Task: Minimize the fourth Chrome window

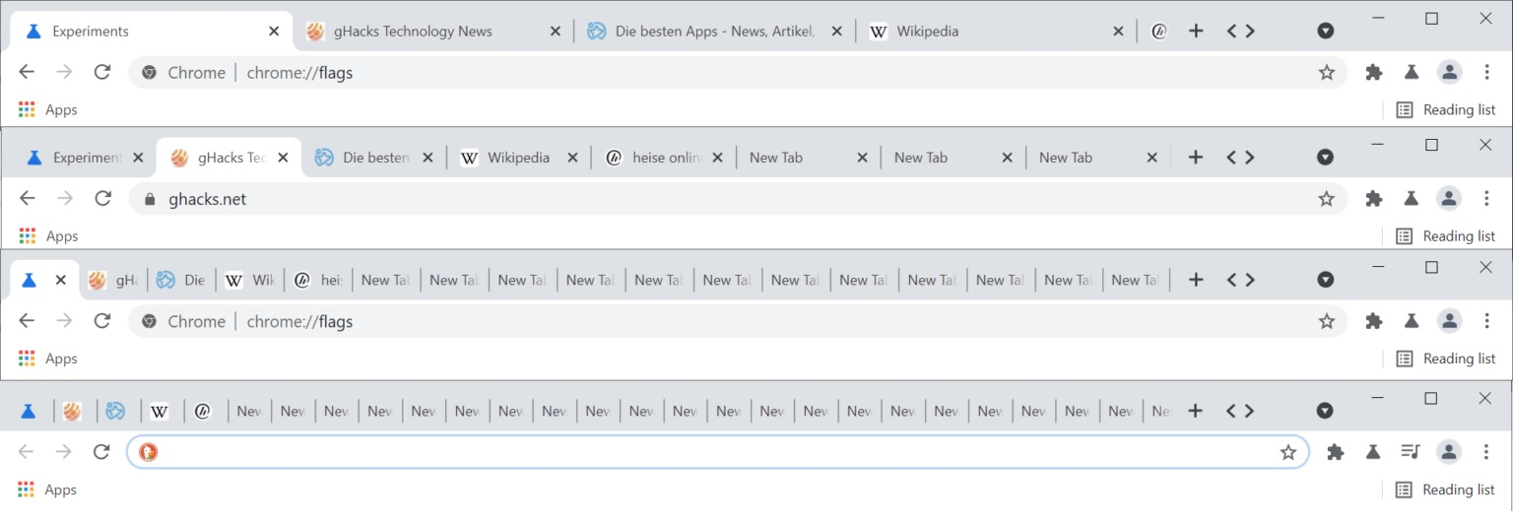Action: tap(1377, 398)
